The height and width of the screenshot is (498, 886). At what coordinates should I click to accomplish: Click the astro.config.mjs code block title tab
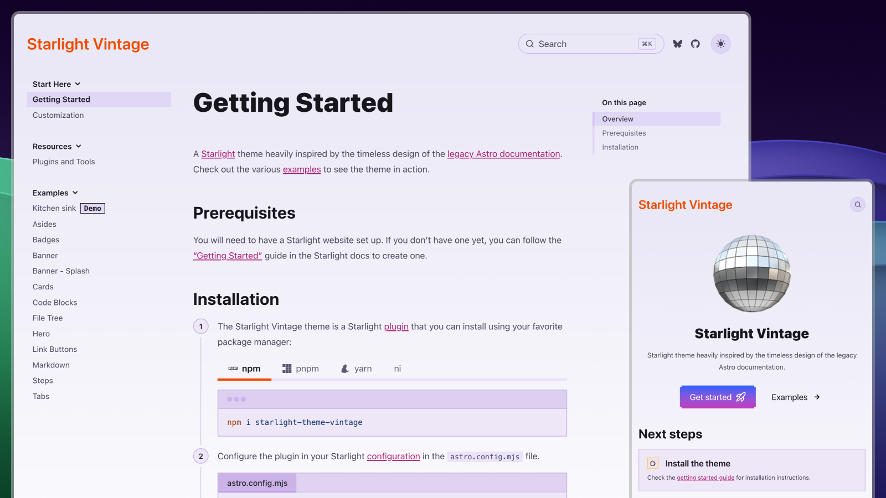257,483
